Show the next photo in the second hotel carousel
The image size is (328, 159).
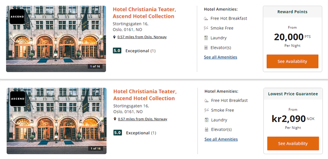click(x=99, y=121)
